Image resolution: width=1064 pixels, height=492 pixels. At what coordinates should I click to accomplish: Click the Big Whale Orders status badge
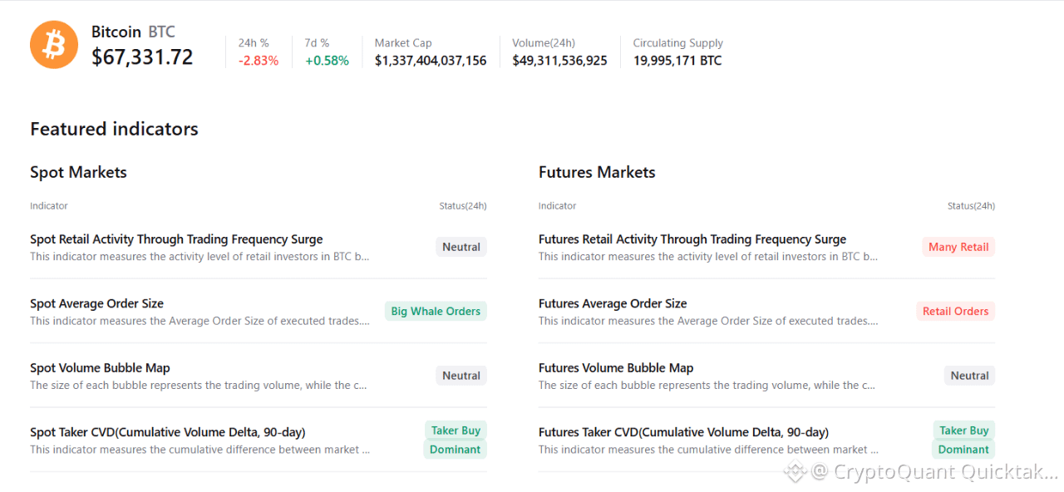pos(436,312)
